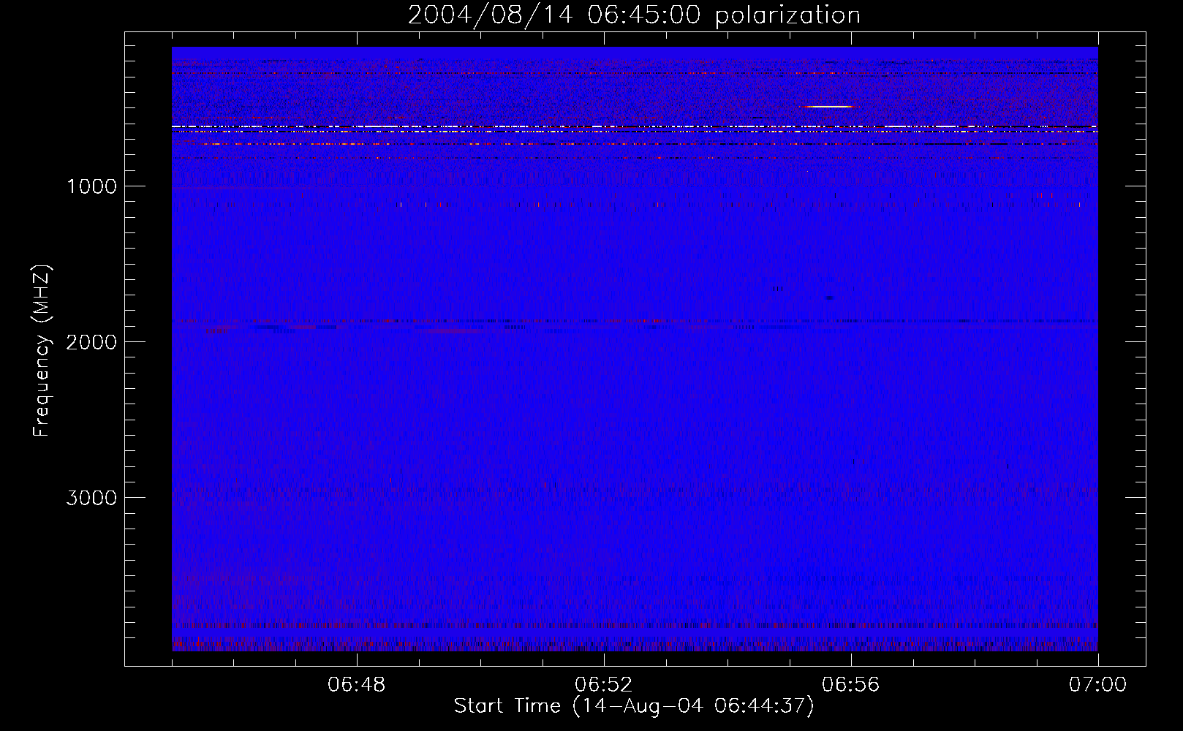Image resolution: width=1183 pixels, height=731 pixels.
Task: Click the '06:48' time tick label
Action: click(357, 685)
